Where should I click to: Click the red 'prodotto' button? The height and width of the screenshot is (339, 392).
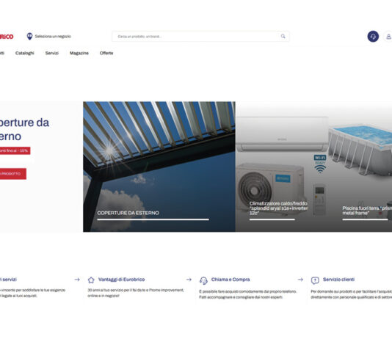[x=13, y=174]
